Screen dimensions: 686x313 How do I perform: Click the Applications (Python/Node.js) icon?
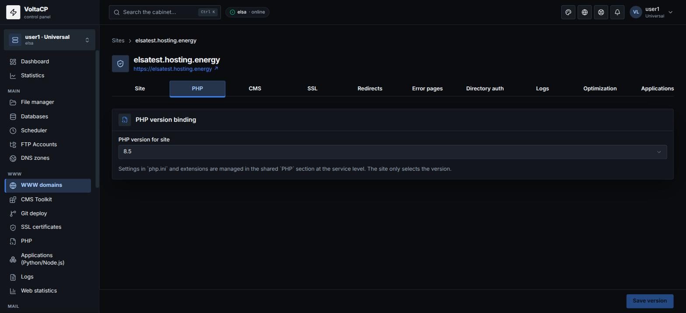pos(13,259)
